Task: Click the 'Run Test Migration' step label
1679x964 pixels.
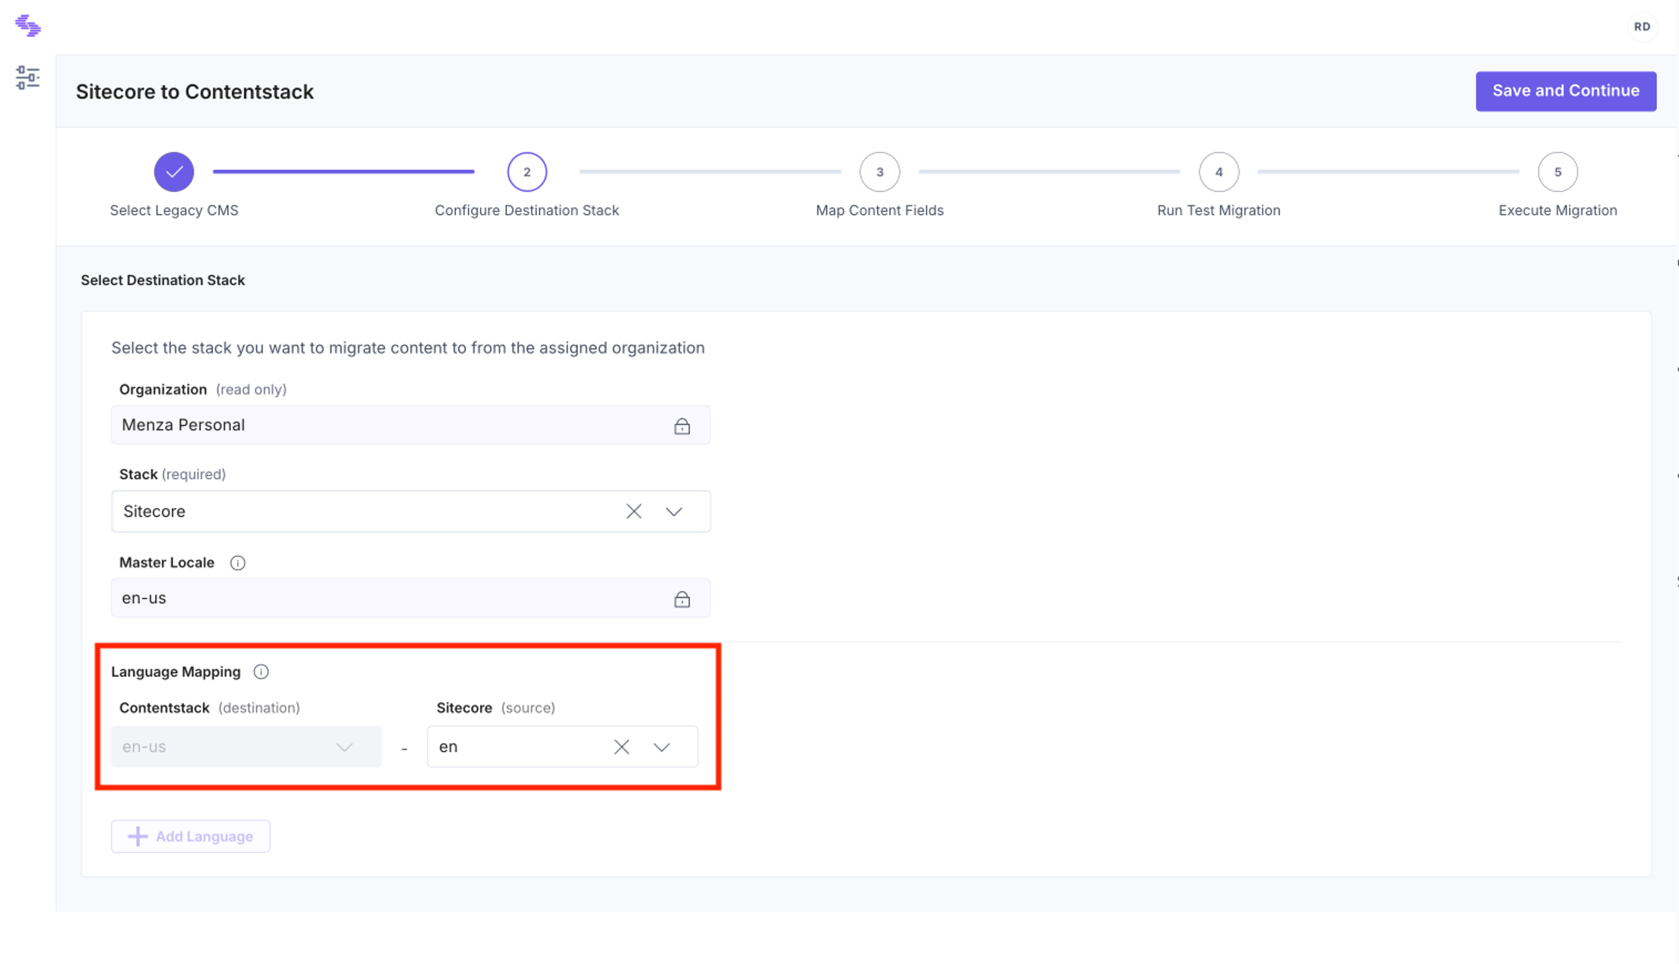Action: (1219, 210)
